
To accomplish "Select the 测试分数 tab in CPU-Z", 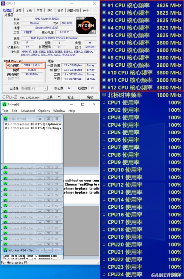I will pyautogui.click(x=73, y=10).
